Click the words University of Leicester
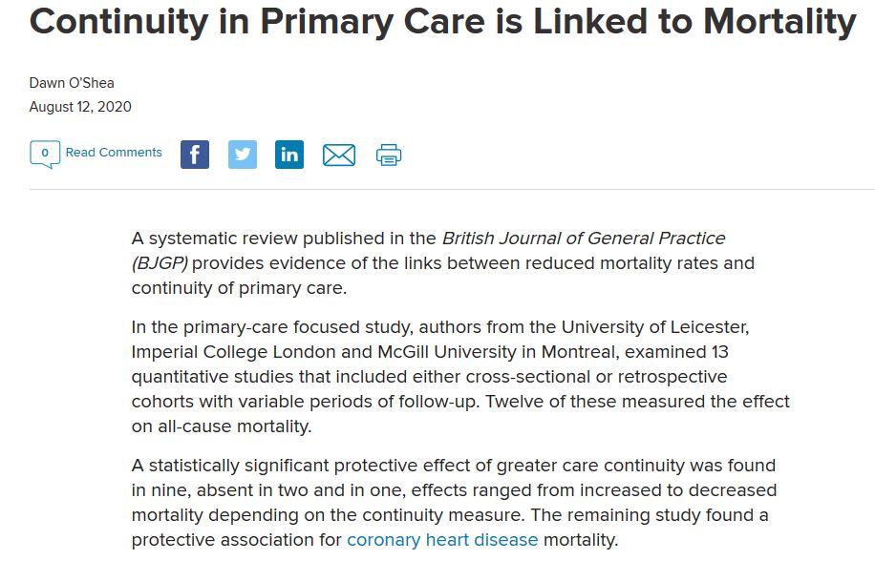 (x=666, y=327)
